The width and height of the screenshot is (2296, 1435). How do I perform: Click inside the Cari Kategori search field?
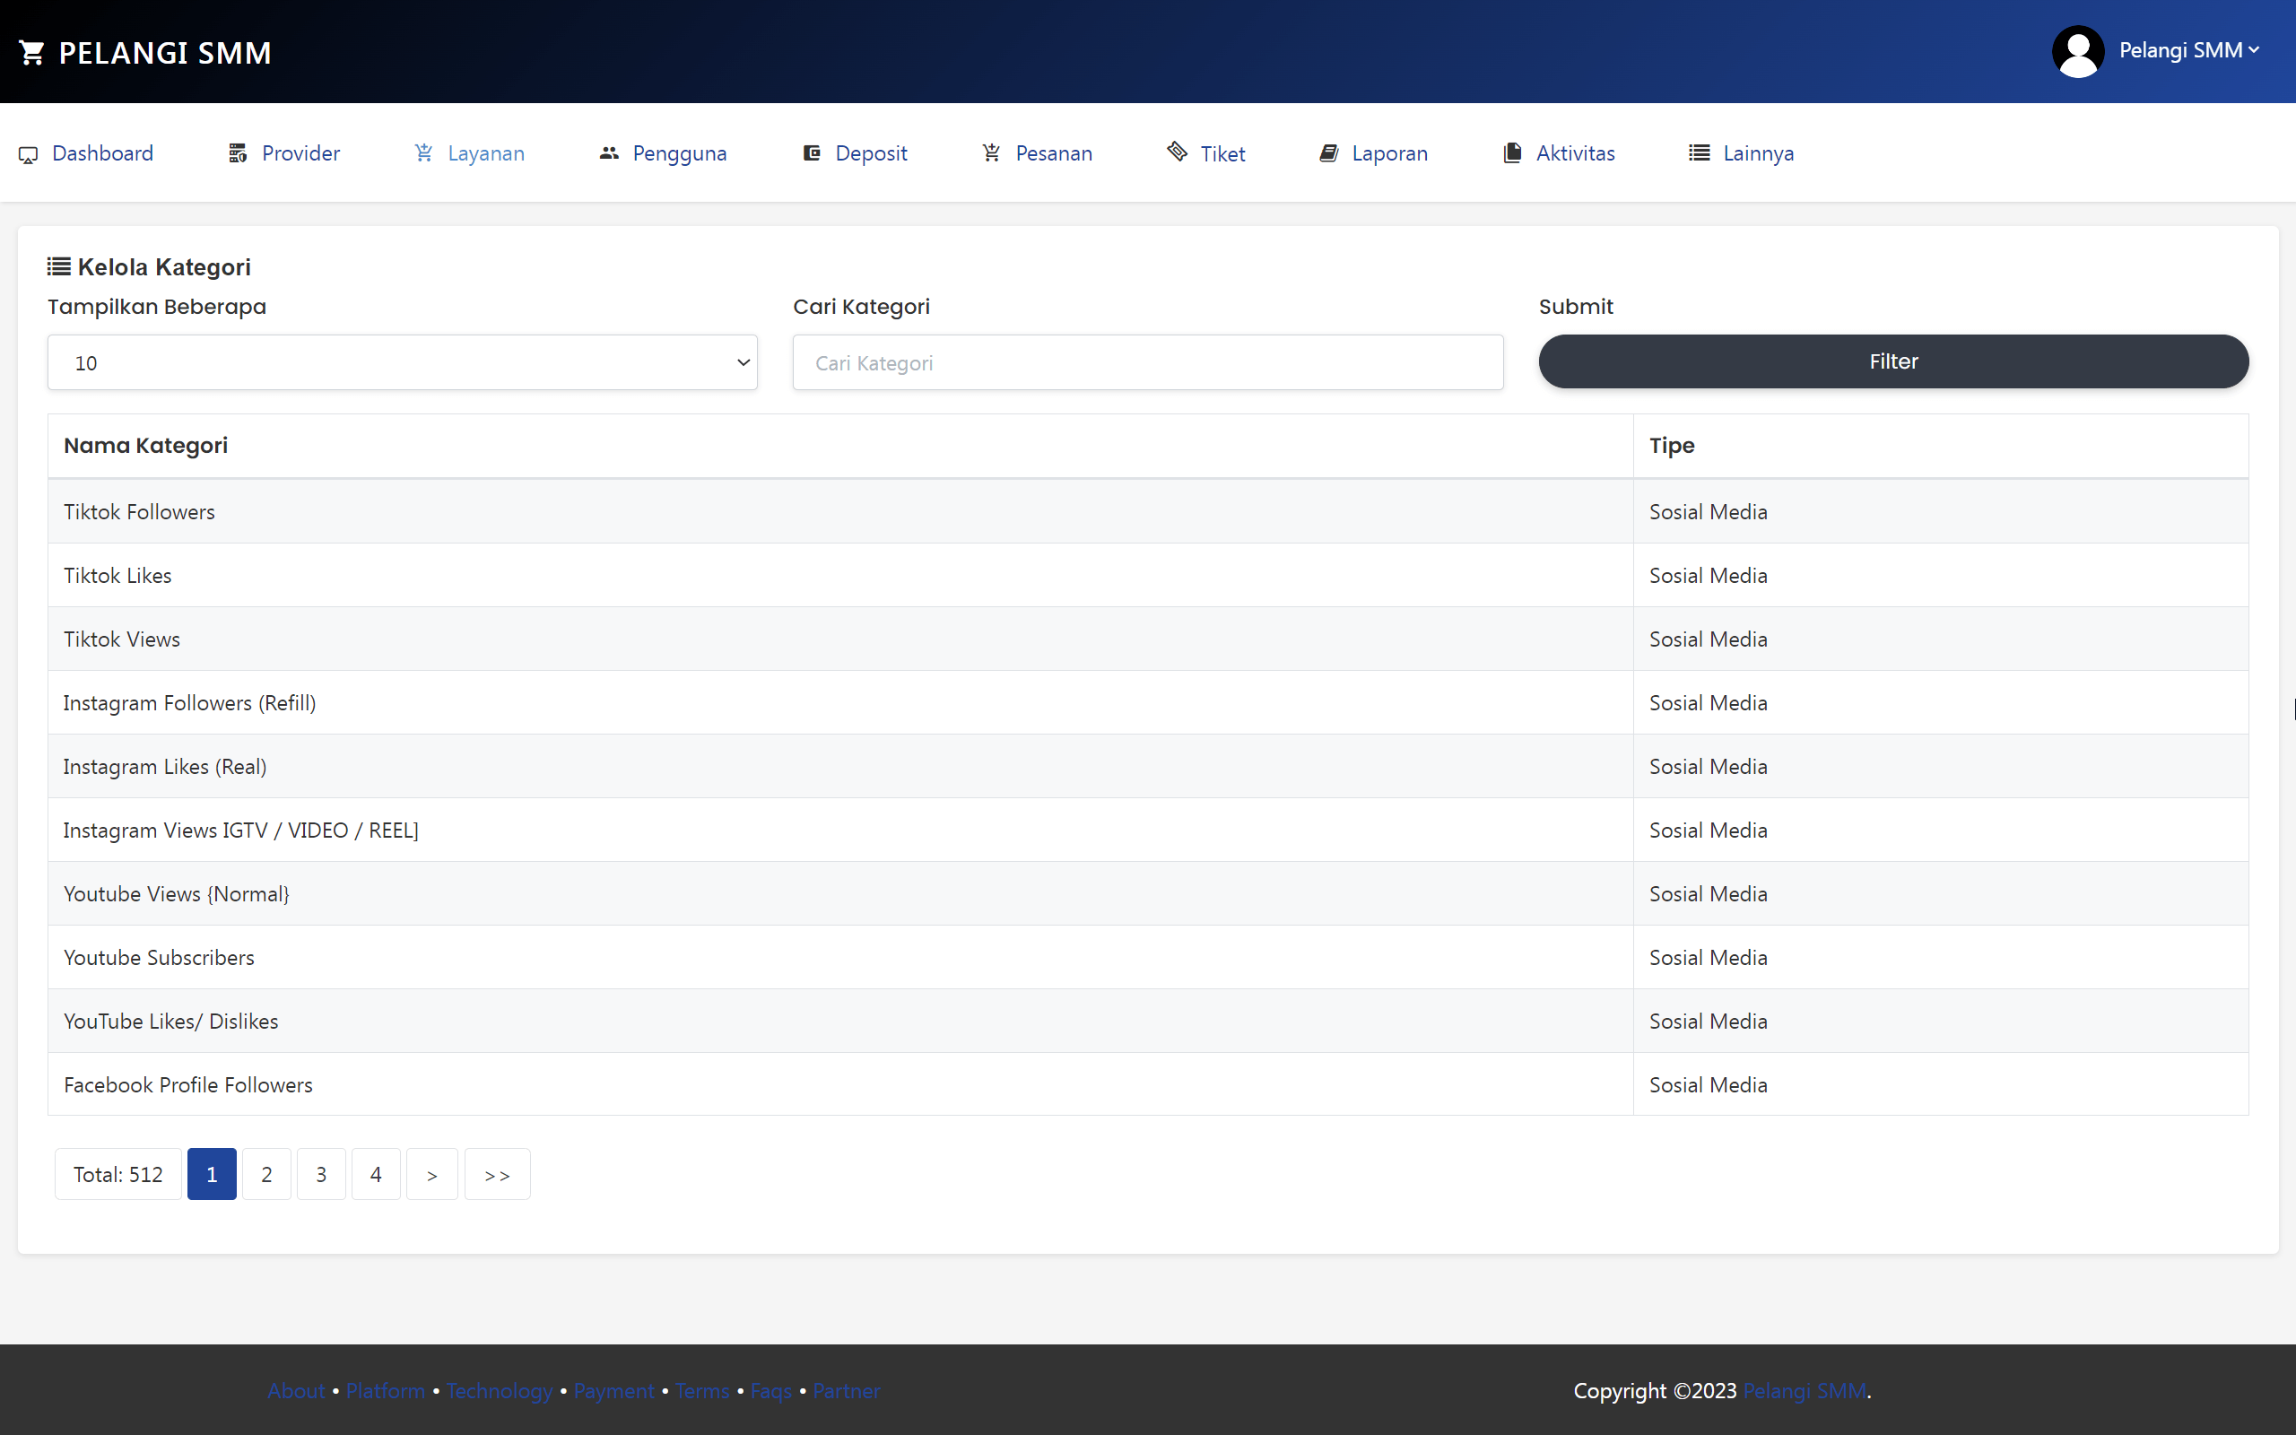(x=1146, y=361)
